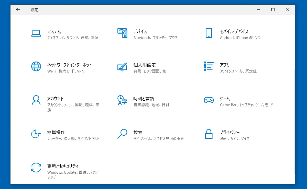Click the 更新とセキュリティ refresh arrows icon
The width and height of the screenshot is (307, 189).
36,168
